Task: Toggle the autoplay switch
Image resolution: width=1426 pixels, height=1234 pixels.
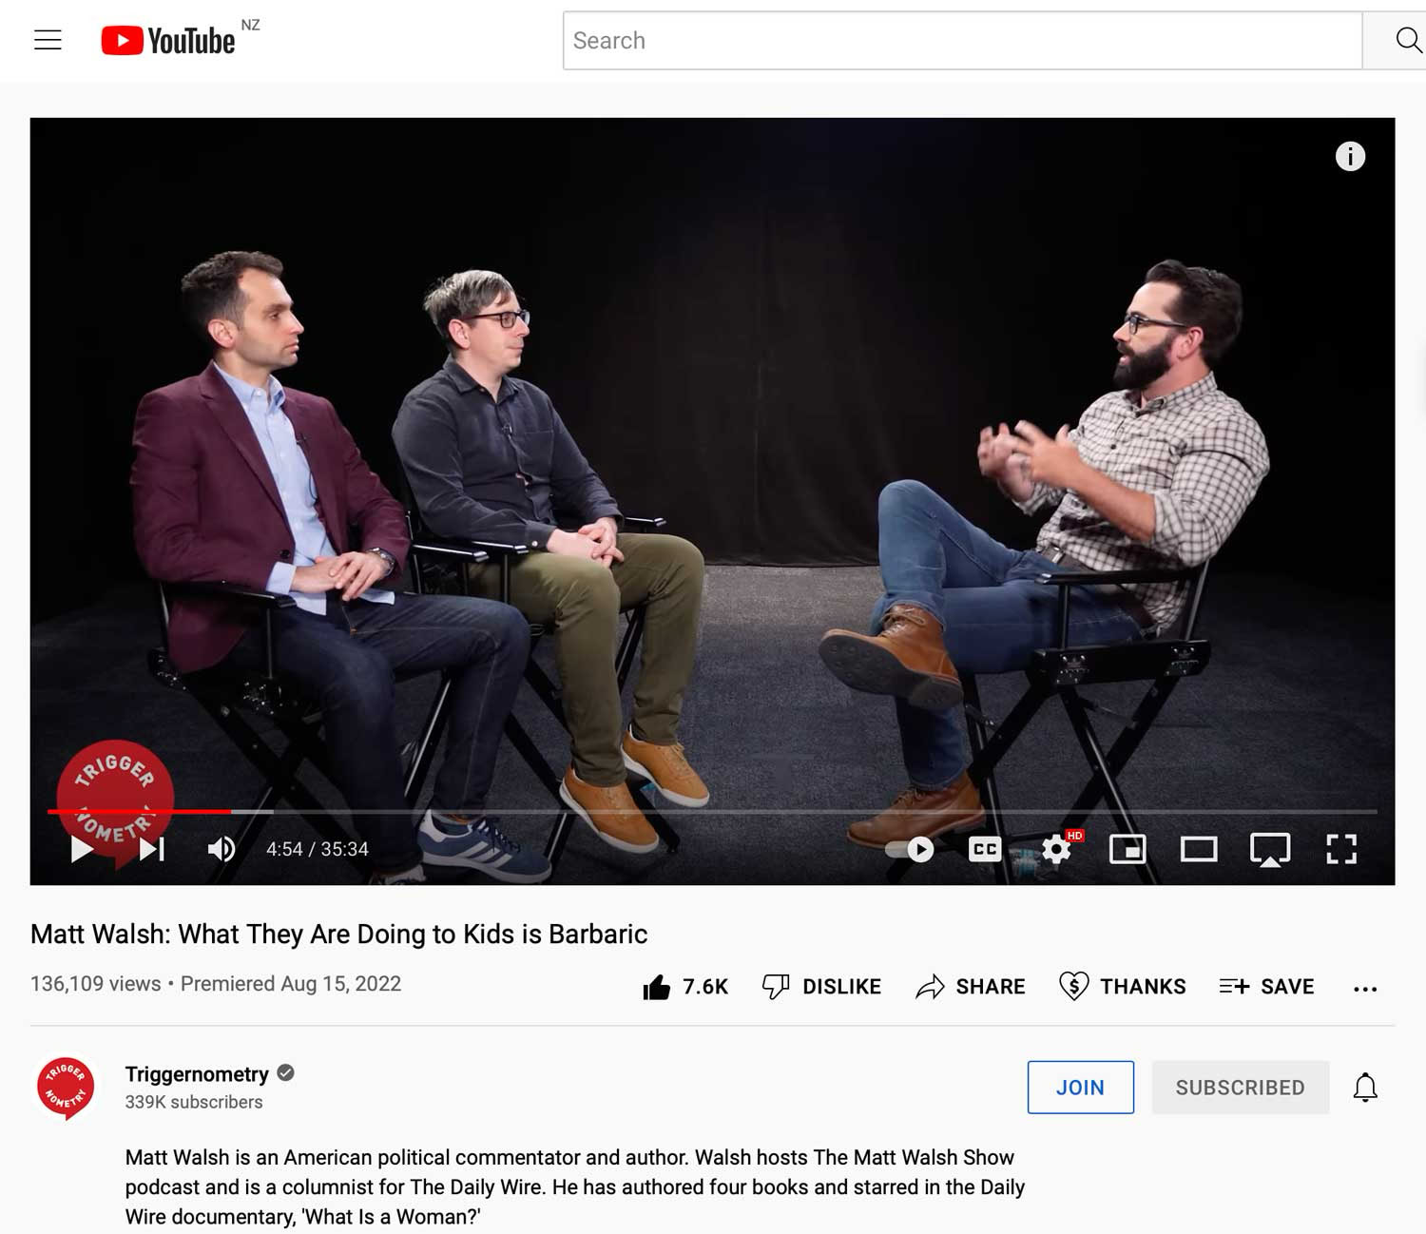Action: [x=910, y=849]
